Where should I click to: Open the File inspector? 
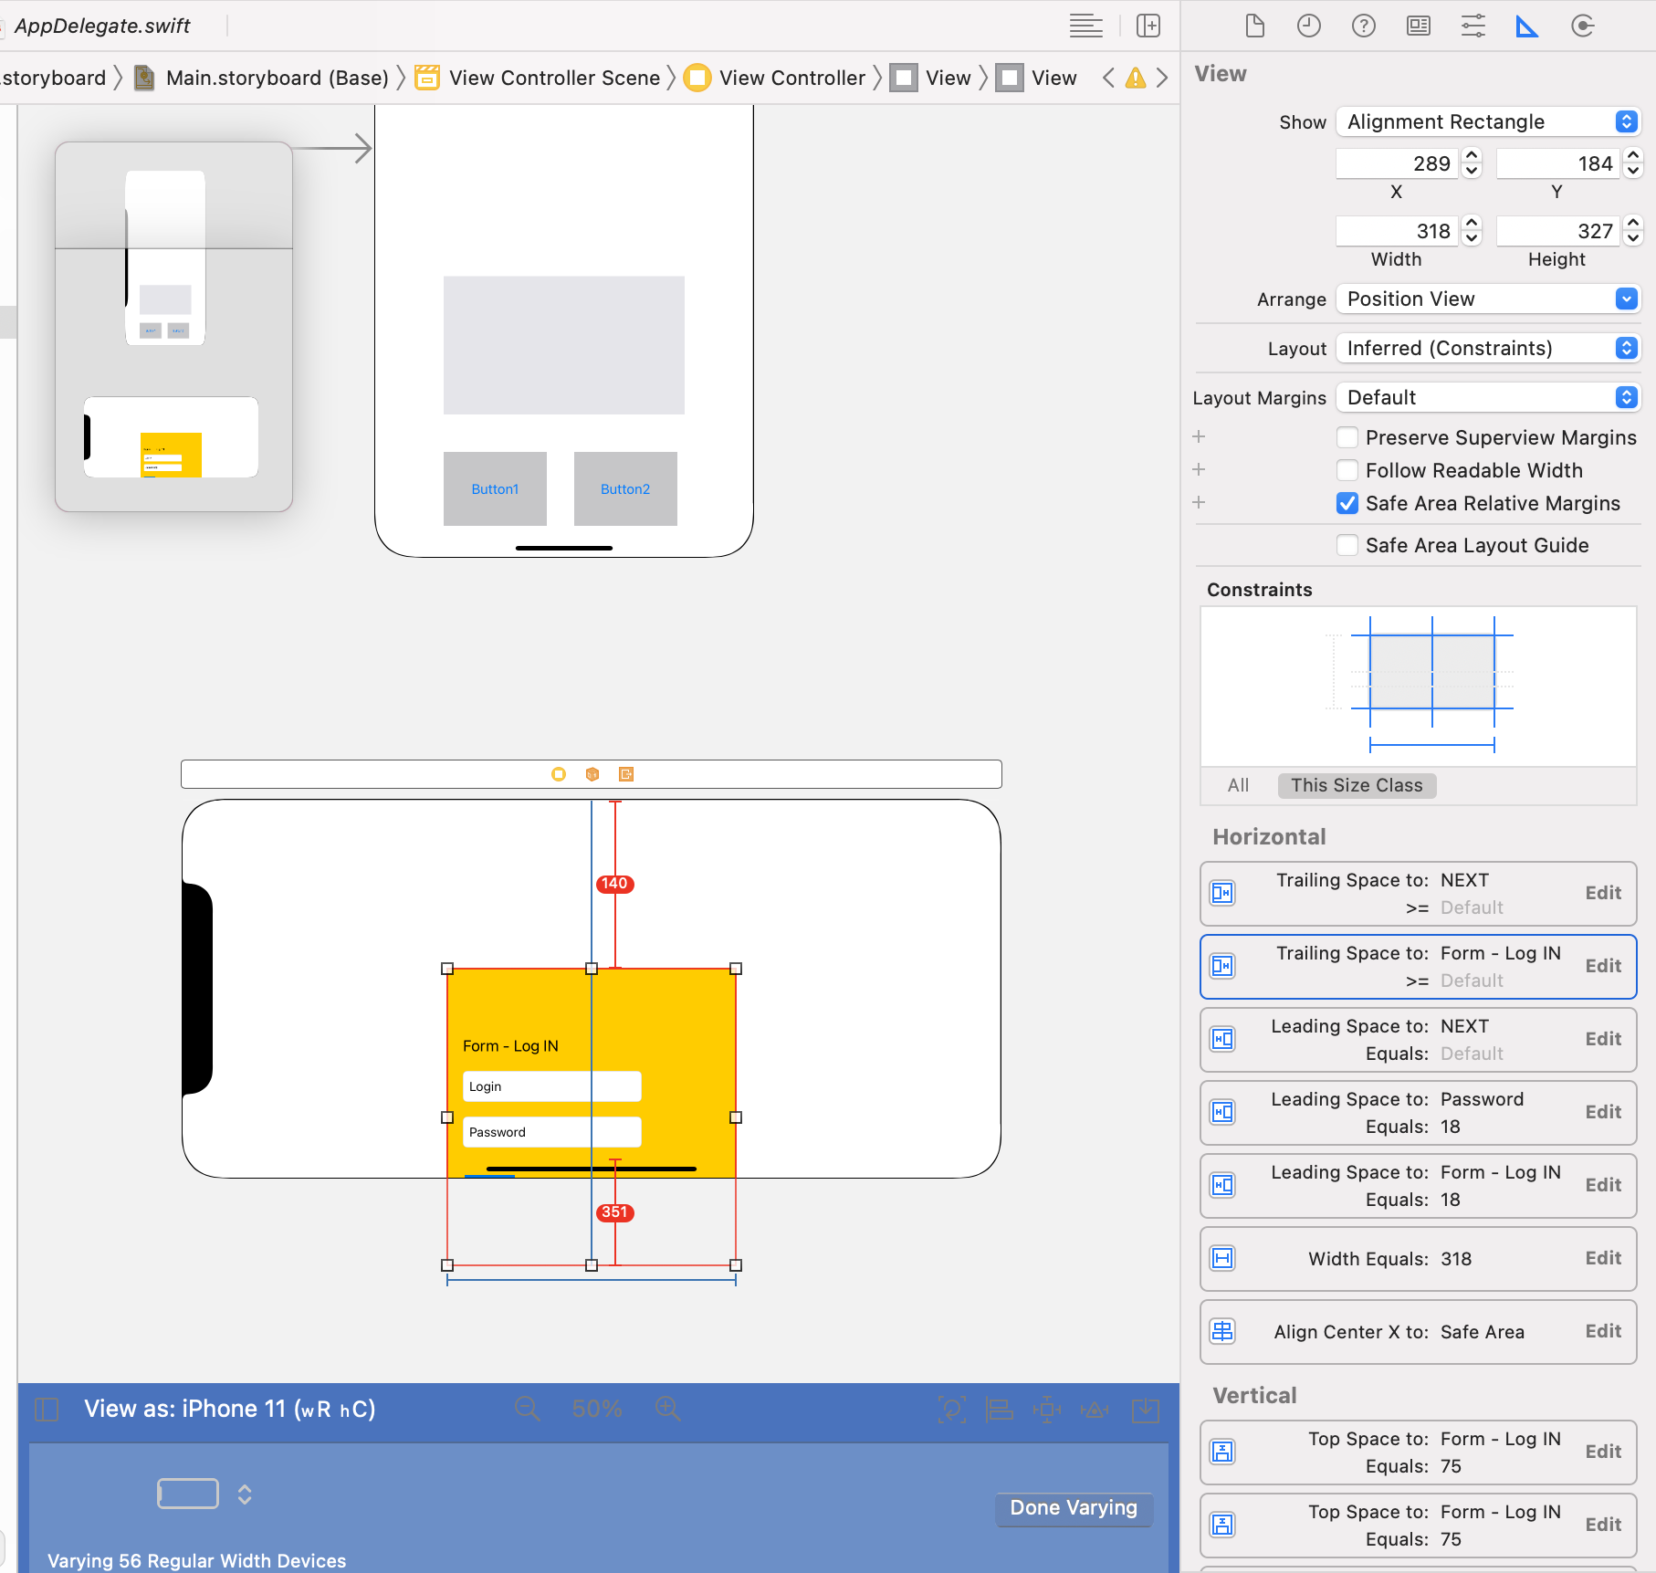pos(1254,26)
